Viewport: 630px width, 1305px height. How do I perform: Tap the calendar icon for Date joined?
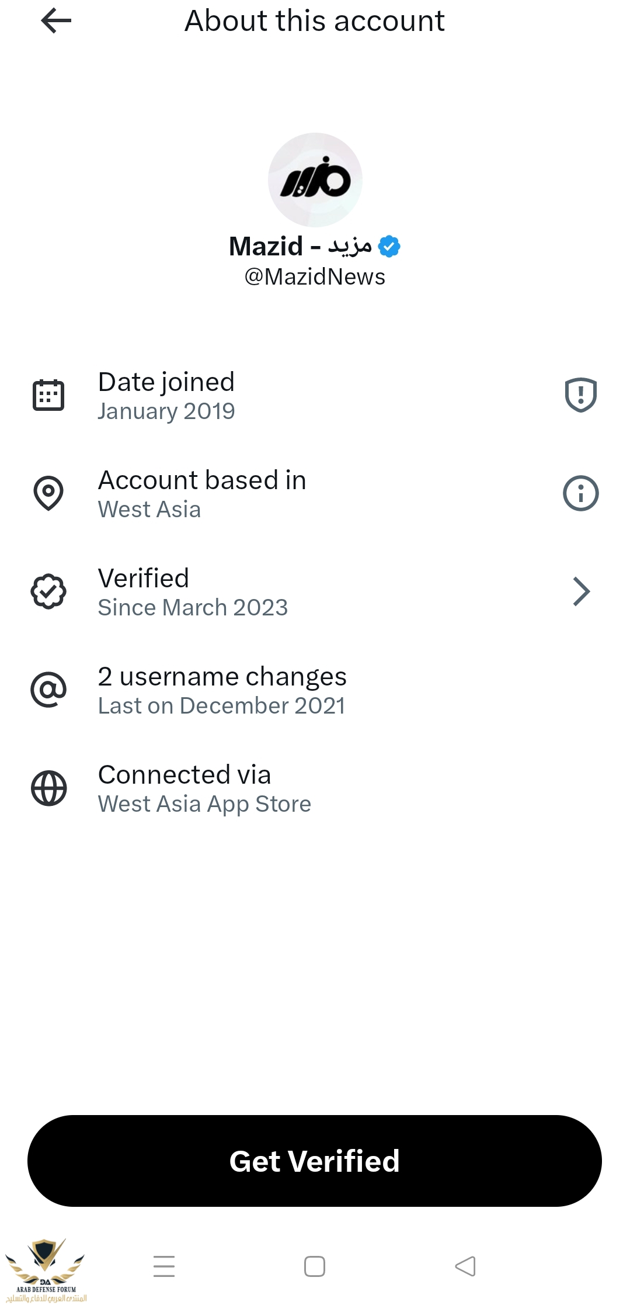[x=48, y=395]
